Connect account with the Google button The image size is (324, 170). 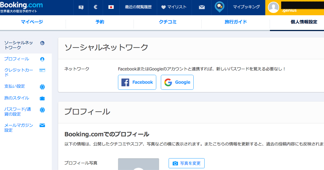(177, 82)
